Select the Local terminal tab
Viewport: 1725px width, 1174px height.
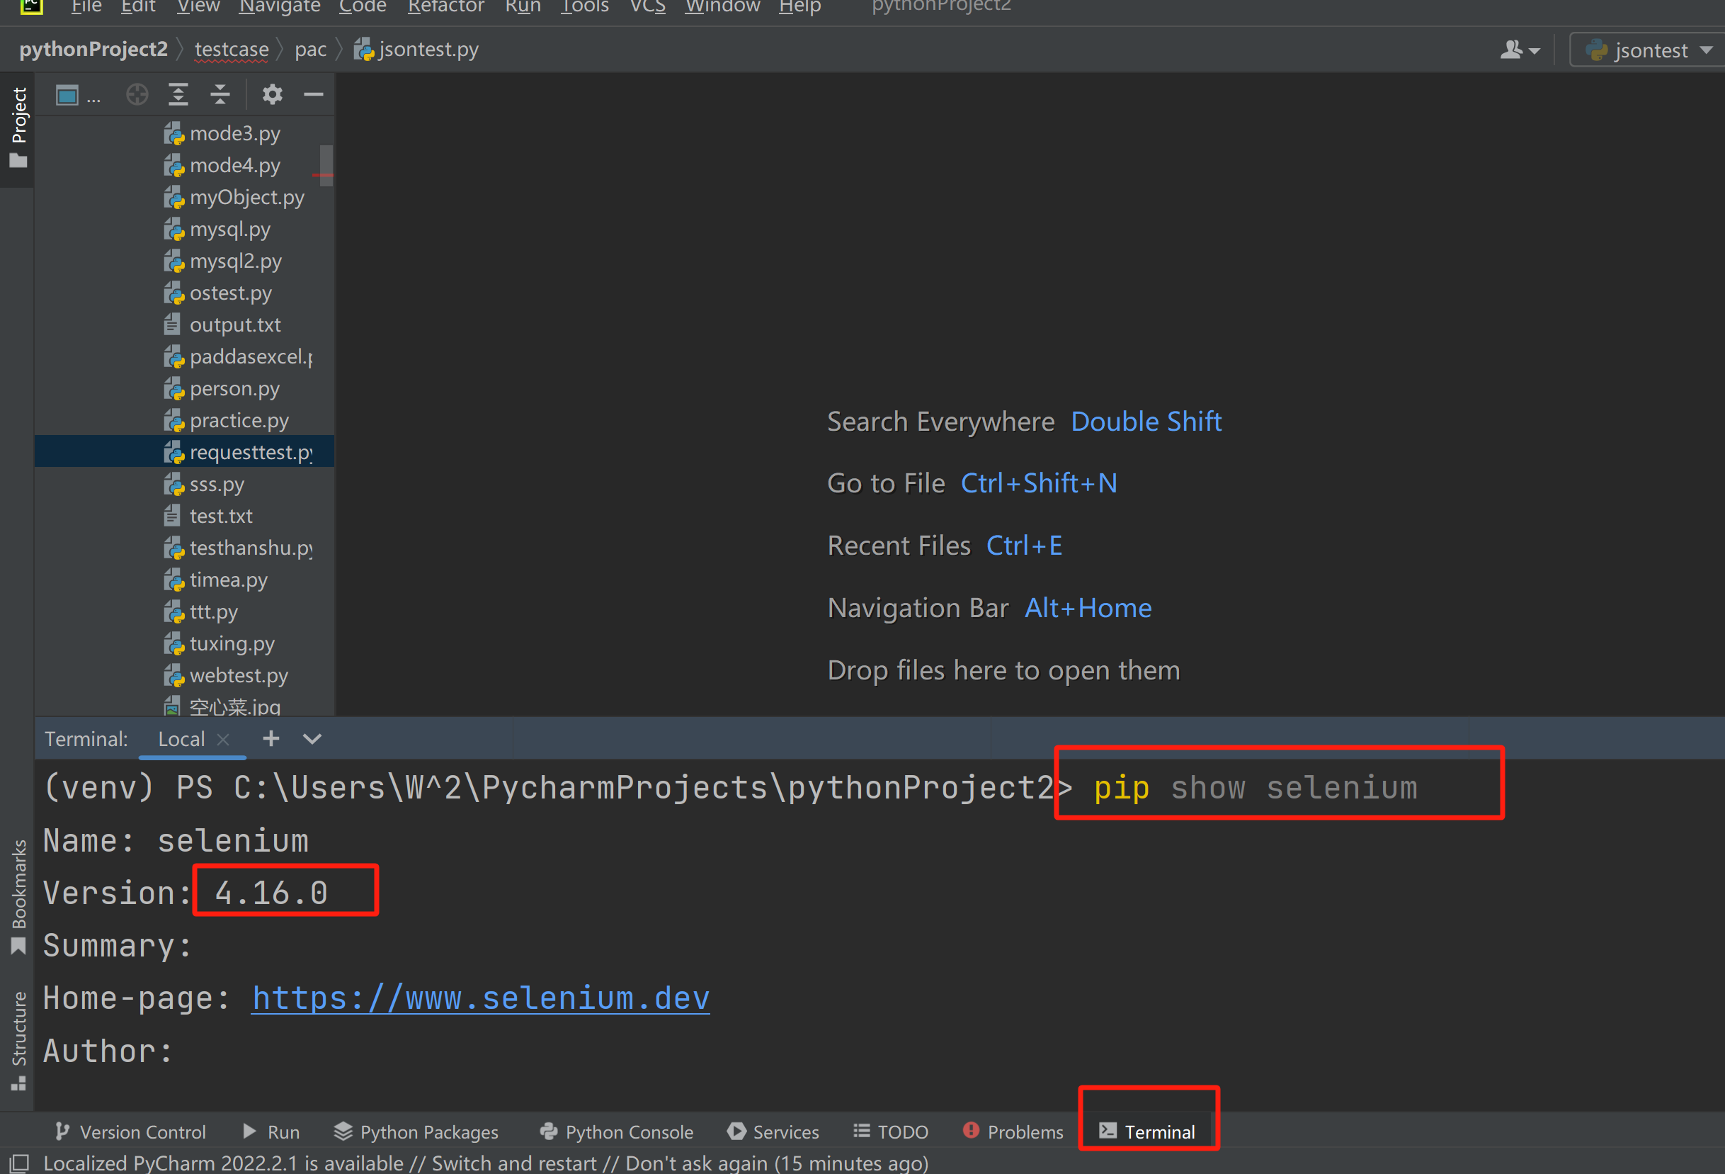point(181,739)
